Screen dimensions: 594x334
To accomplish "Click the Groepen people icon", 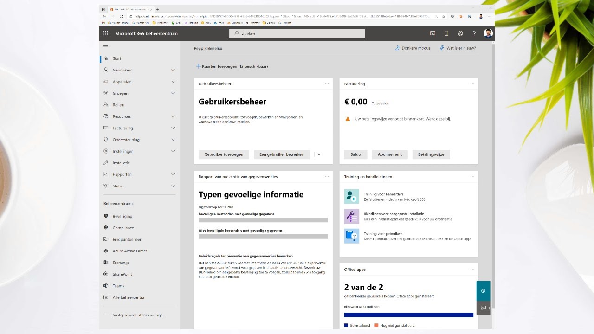I will [106, 93].
